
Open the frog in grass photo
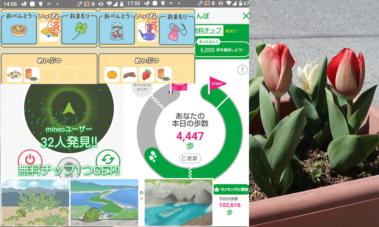tap(35, 202)
